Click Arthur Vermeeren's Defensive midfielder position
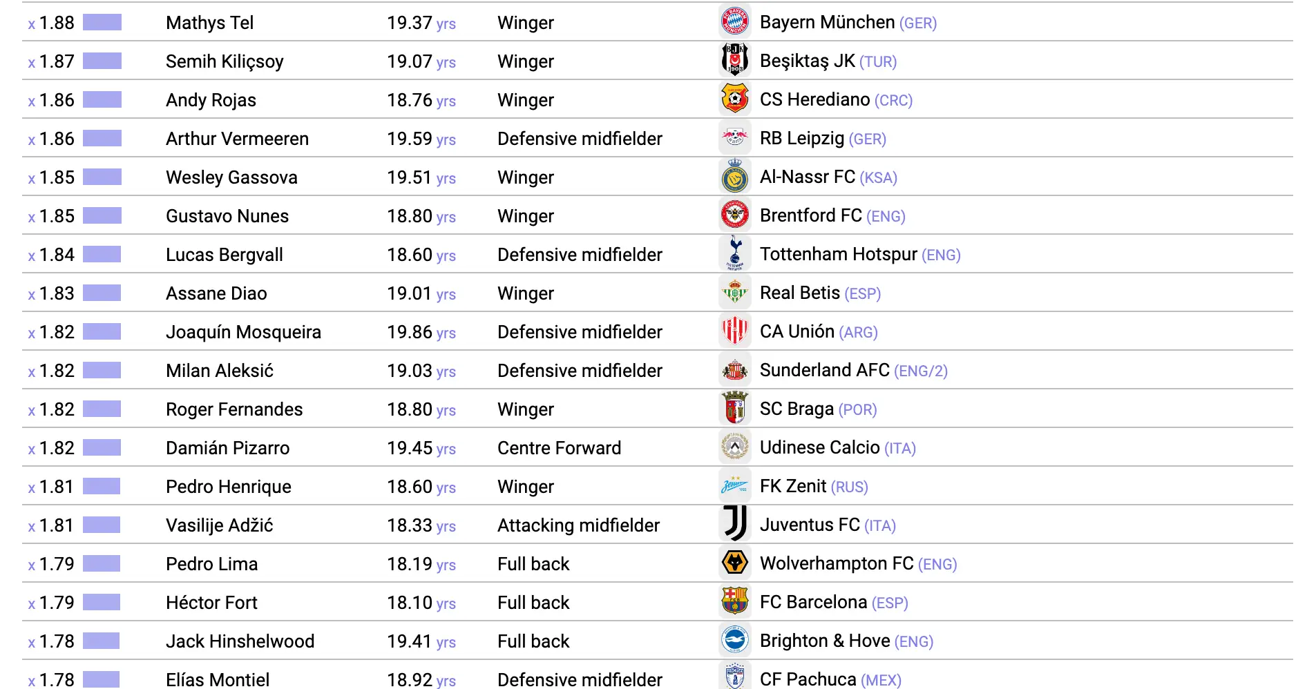Viewport: 1316px width, 689px height. point(579,139)
